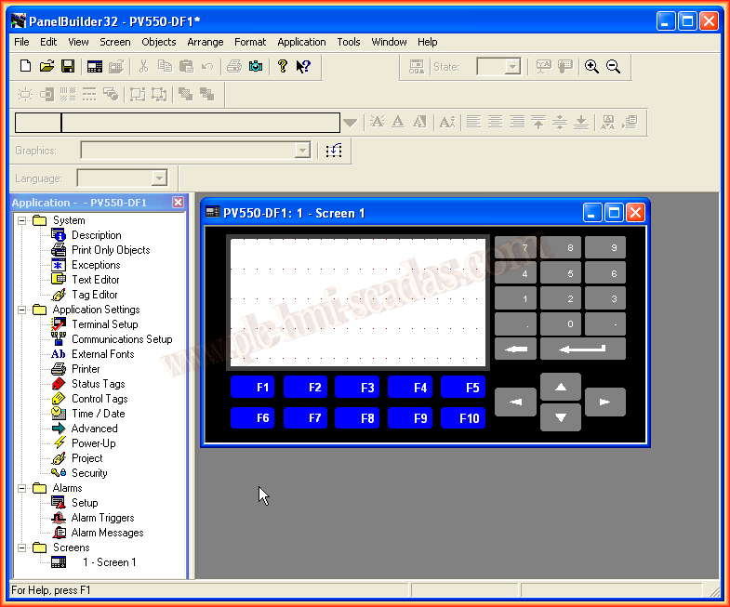Click the context help arrow-question icon
The width and height of the screenshot is (730, 607).
pyautogui.click(x=303, y=67)
